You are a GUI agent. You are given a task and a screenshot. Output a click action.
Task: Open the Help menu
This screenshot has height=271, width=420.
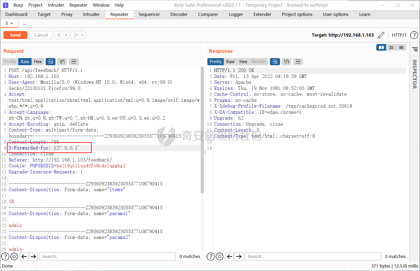coord(119,5)
